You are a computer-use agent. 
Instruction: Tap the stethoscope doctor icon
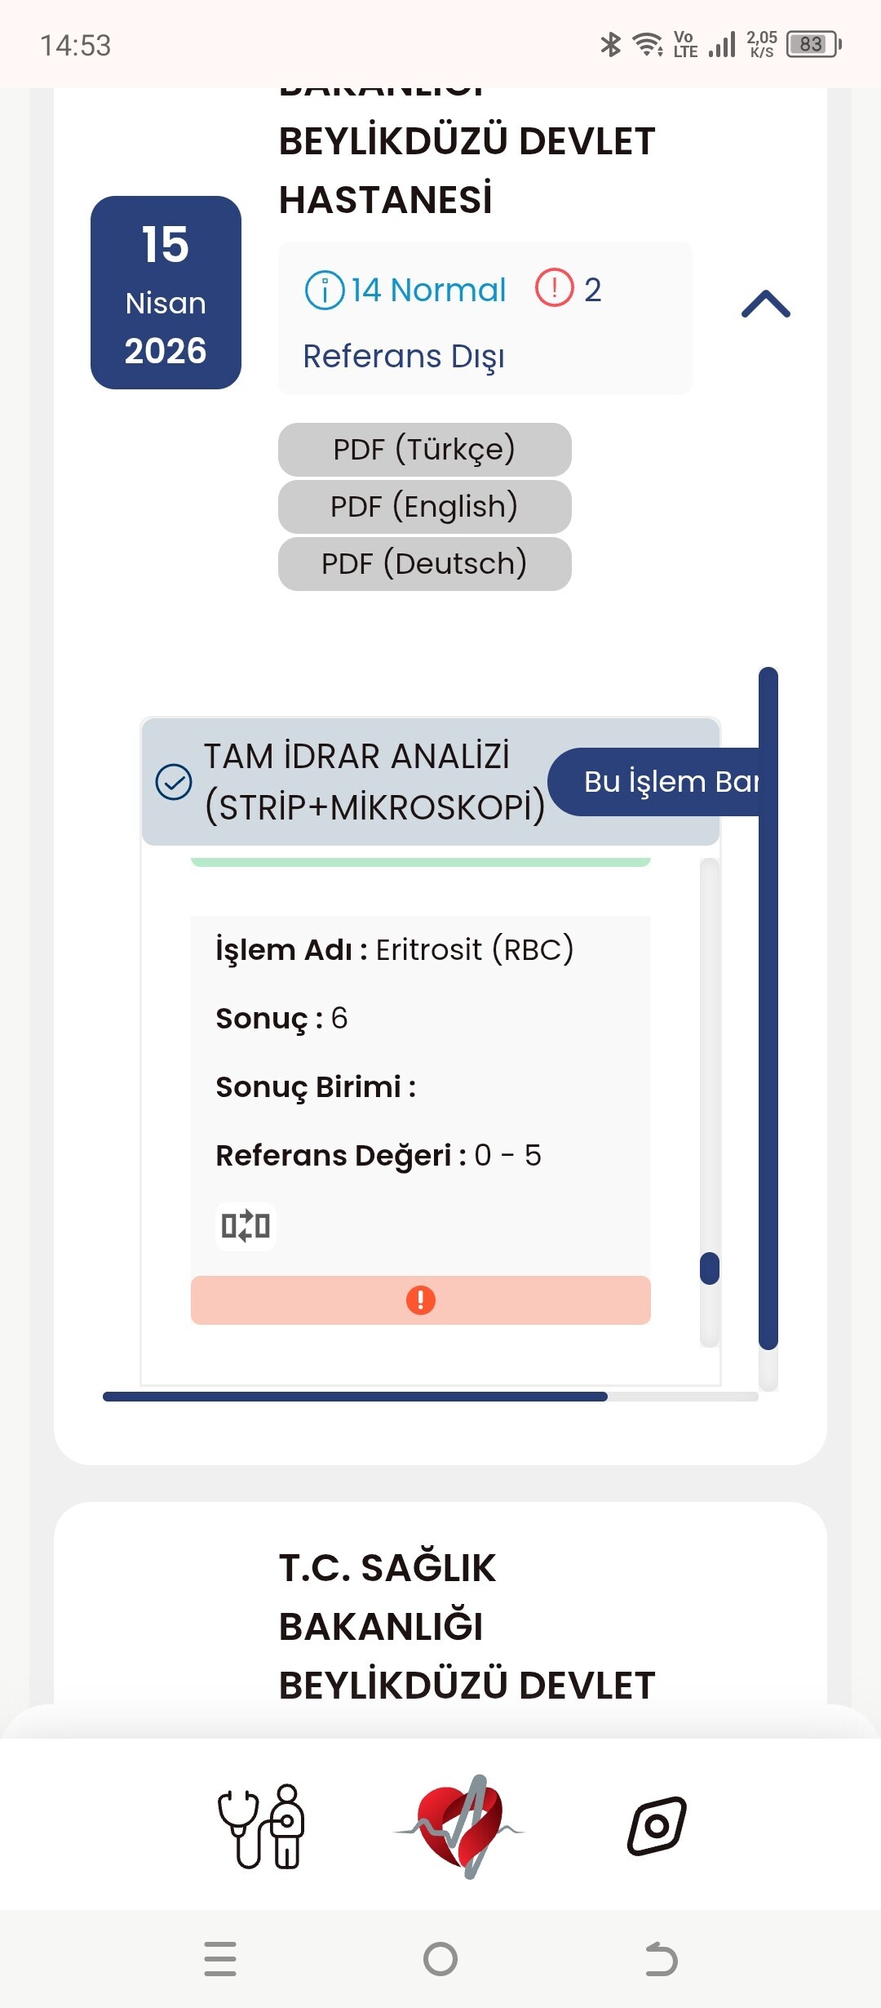coord(260,1827)
